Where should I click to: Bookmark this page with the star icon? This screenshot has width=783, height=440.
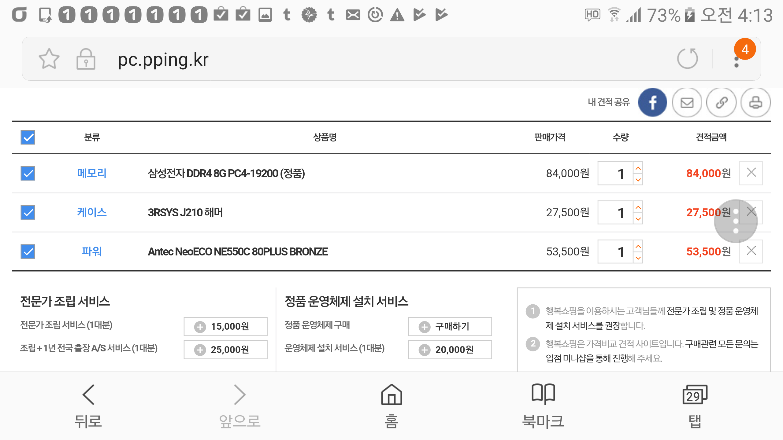point(49,59)
